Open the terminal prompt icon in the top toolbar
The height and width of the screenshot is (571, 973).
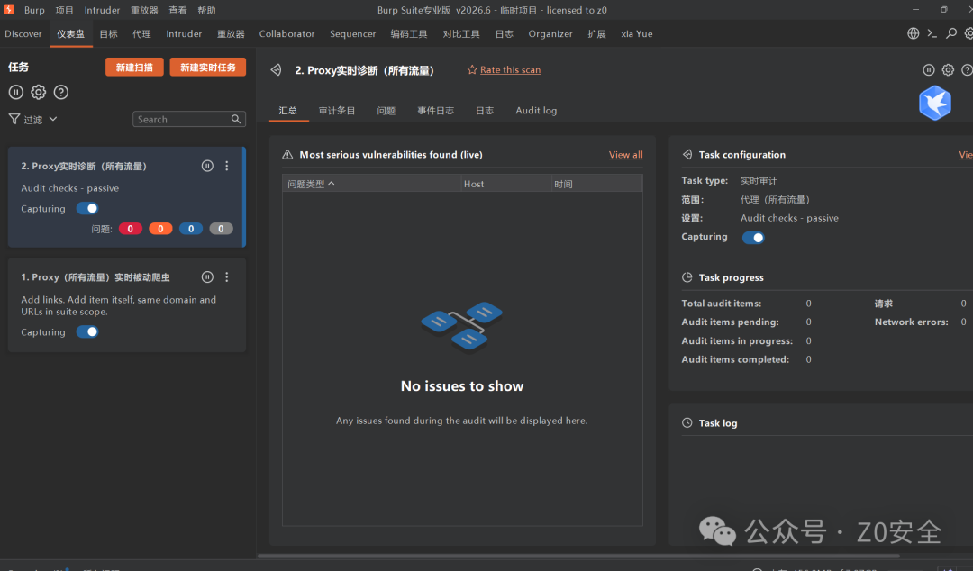click(x=932, y=33)
